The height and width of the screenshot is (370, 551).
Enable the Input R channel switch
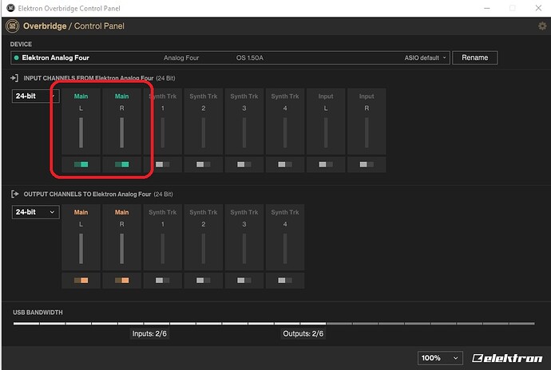[367, 164]
